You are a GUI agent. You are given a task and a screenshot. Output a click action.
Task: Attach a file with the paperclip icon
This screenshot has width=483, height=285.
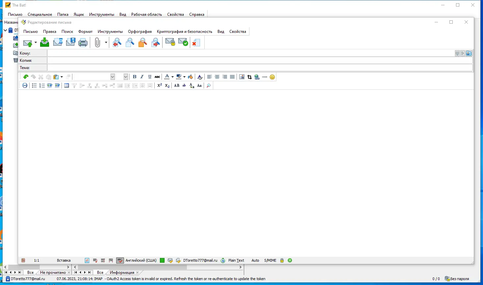97,42
